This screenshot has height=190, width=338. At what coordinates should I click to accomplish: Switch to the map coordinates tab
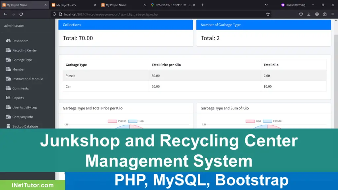click(172, 5)
